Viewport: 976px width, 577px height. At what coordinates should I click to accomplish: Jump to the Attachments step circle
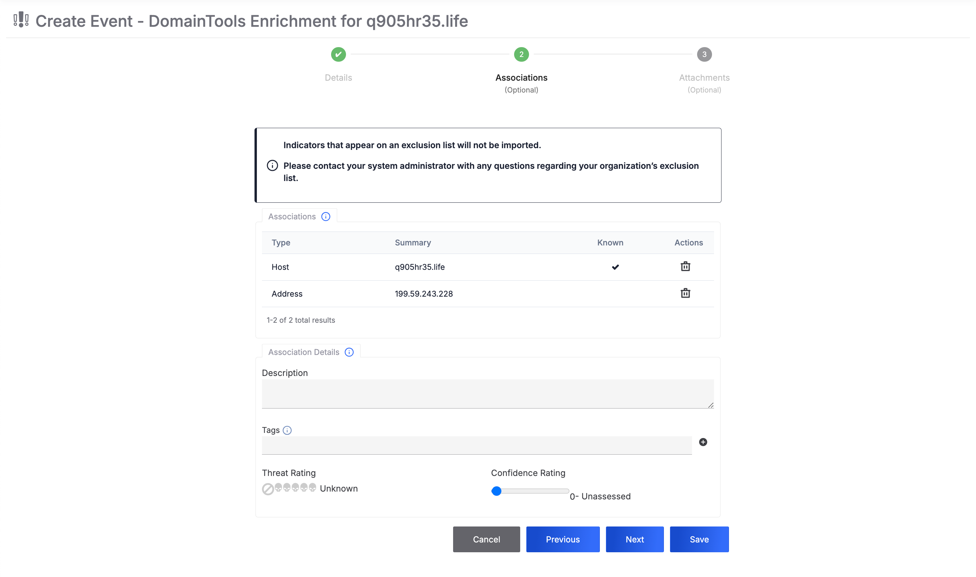[704, 55]
